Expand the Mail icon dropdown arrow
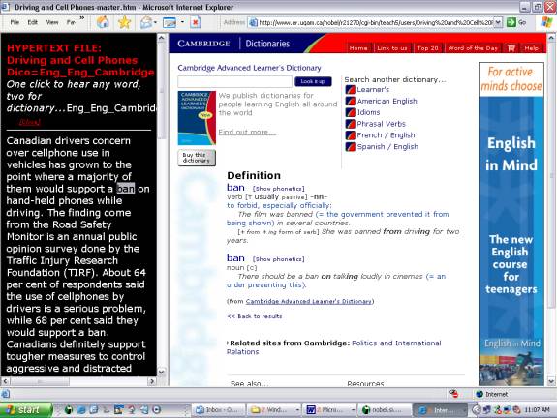Screen dimensions: 557x418 point(155,22)
